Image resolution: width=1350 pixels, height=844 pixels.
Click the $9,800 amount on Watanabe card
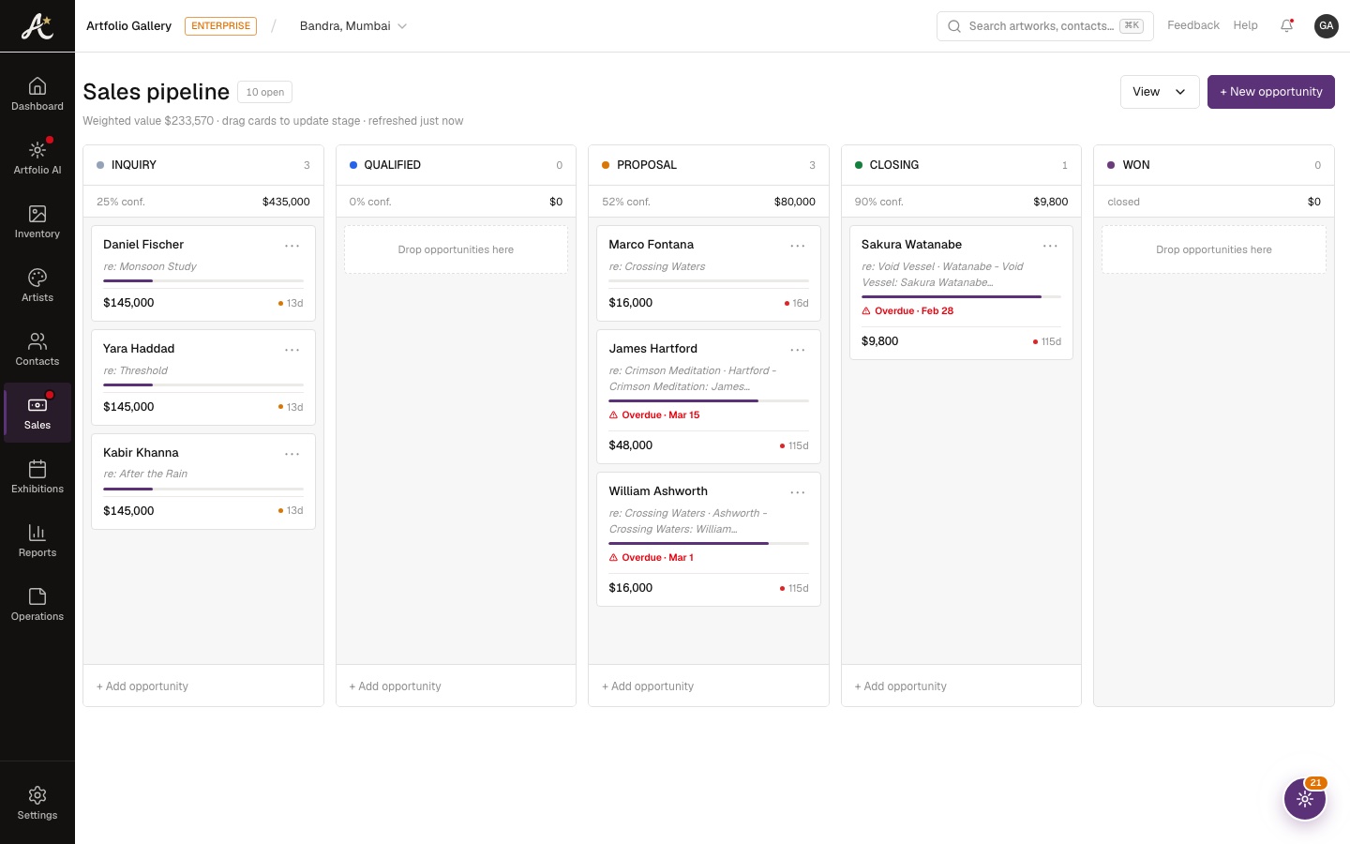tap(880, 341)
